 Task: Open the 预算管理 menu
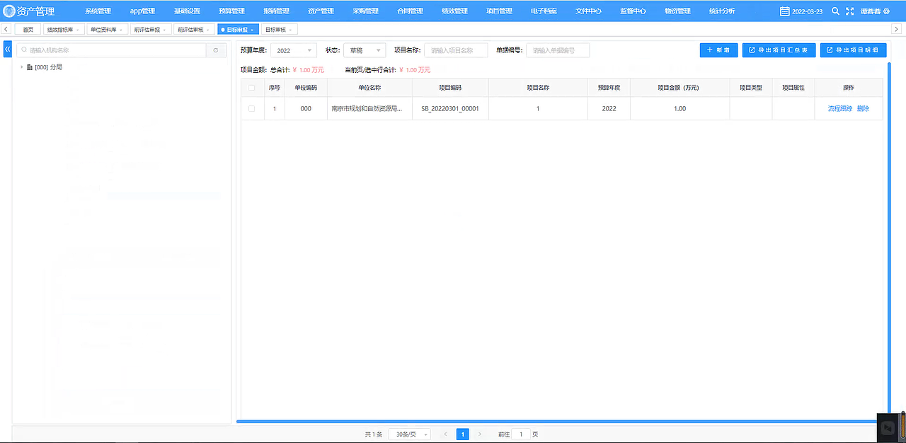[x=231, y=11]
